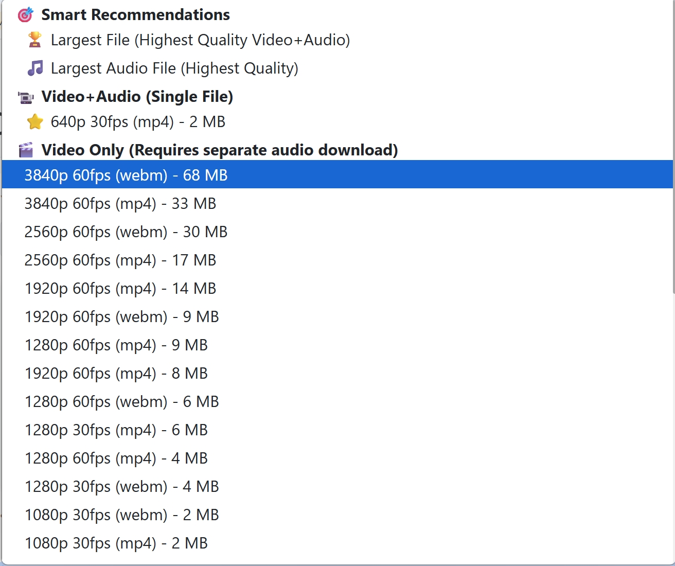Viewport: 675px width, 566px height.
Task: Pick 640p 30fps (mp4) - 2 MB
Action: coord(337,122)
